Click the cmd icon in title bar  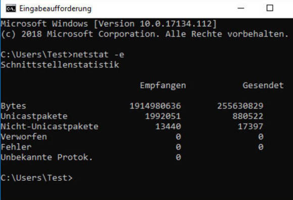pos(11,9)
